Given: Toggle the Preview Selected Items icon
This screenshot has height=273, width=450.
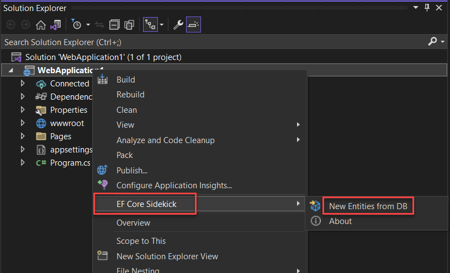Looking at the screenshot, I should (x=193, y=25).
